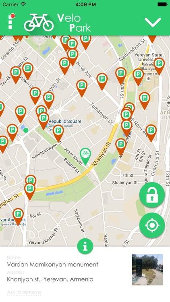The image size is (170, 302).
Task: Tap the green info circle button
Action: [85, 246]
